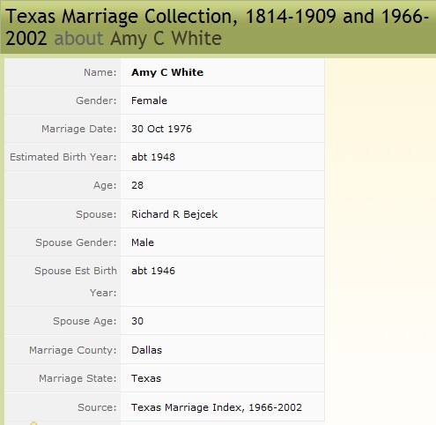Click the Female gender value
436x425 pixels.
[x=149, y=101]
